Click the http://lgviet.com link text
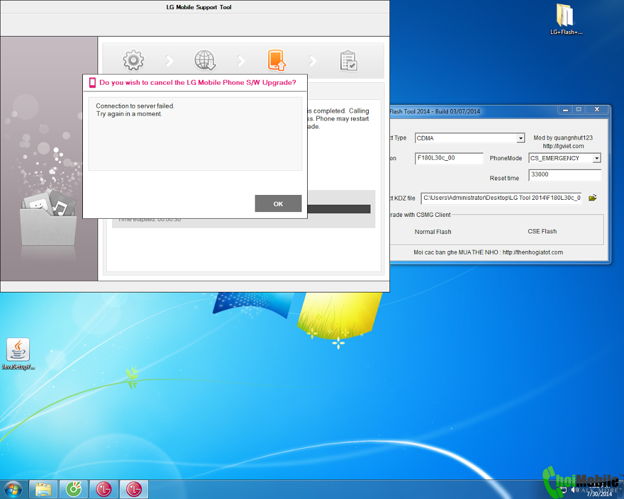Image resolution: width=624 pixels, height=499 pixels. pos(563,146)
